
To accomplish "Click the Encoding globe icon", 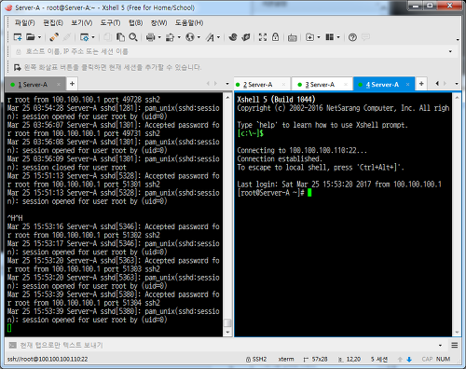I will 190,37.
